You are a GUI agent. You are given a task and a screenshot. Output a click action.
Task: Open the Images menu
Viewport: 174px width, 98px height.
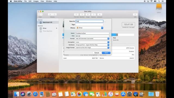pos(36,1)
